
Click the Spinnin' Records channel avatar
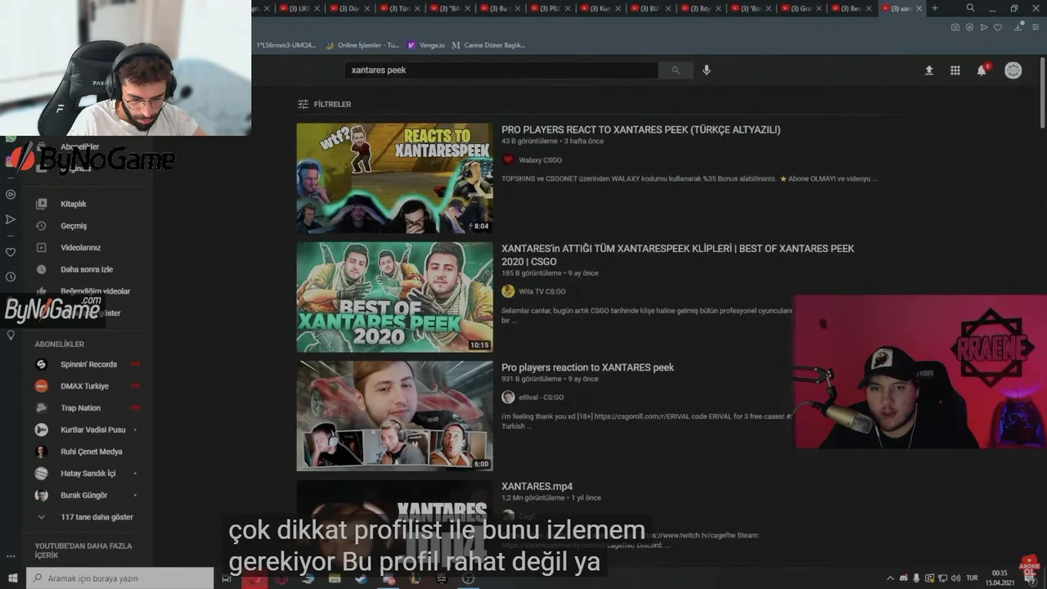click(42, 364)
